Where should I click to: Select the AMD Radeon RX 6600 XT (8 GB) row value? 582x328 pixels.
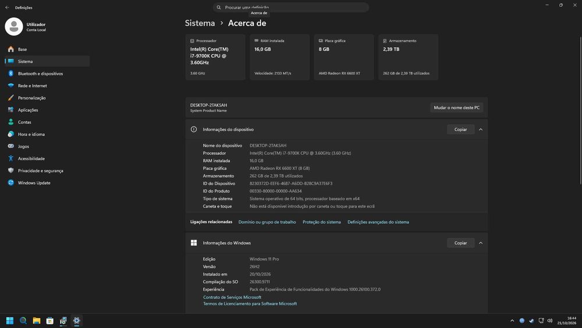(279, 168)
